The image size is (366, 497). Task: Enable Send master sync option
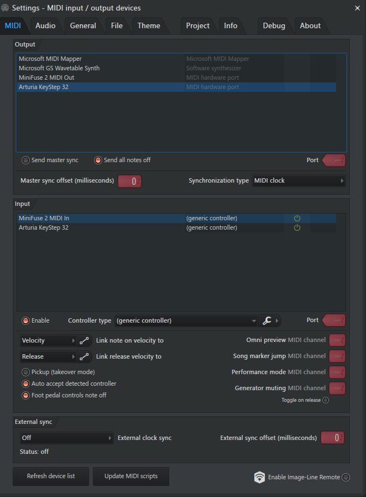coord(25,160)
